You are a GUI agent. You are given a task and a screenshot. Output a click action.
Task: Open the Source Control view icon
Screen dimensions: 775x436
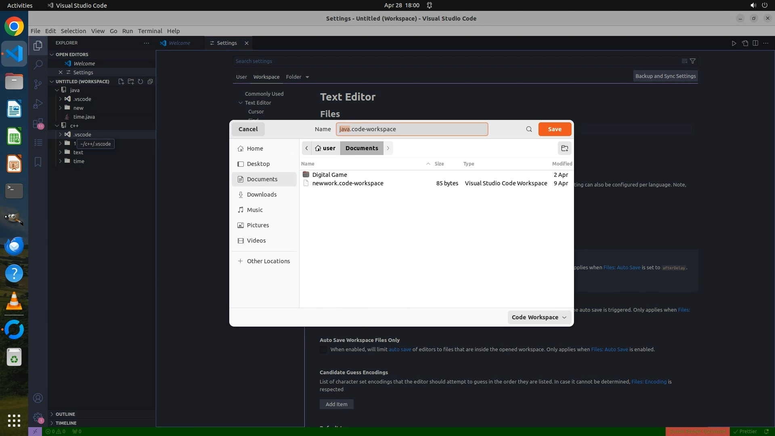pos(38,84)
